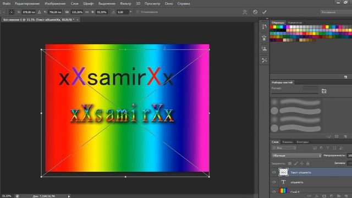This screenshot has width=352, height=198.
Task: Open the Справка menu
Action: click(x=184, y=4)
